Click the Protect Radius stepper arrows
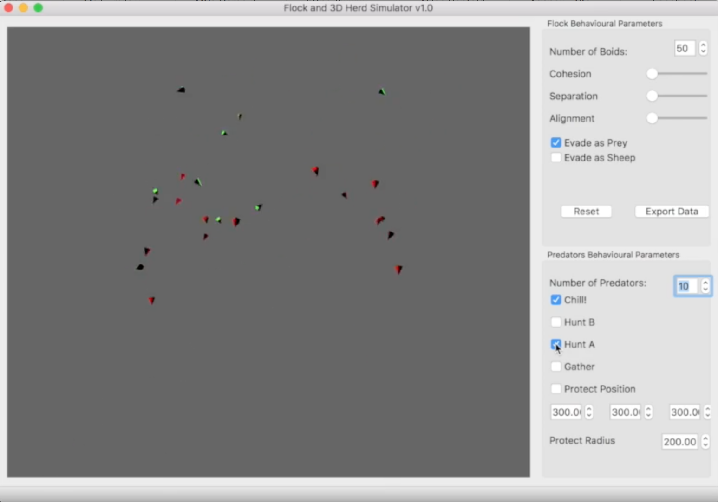Viewport: 718px width, 502px height. [705, 441]
